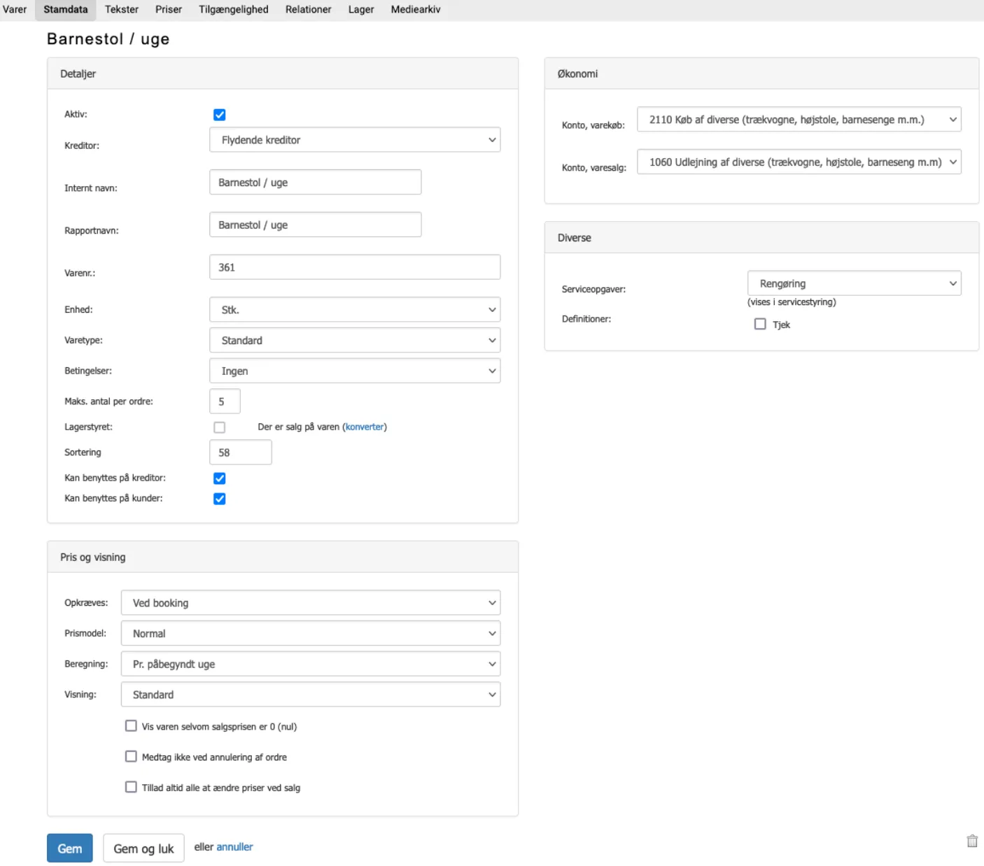
Task: Click the annuller link
Action: [234, 847]
